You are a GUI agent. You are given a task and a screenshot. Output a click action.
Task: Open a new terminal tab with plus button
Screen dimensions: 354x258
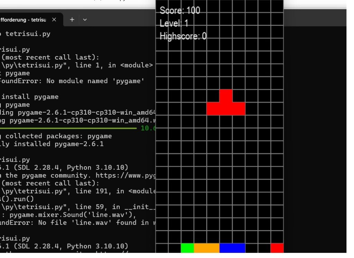coord(72,20)
